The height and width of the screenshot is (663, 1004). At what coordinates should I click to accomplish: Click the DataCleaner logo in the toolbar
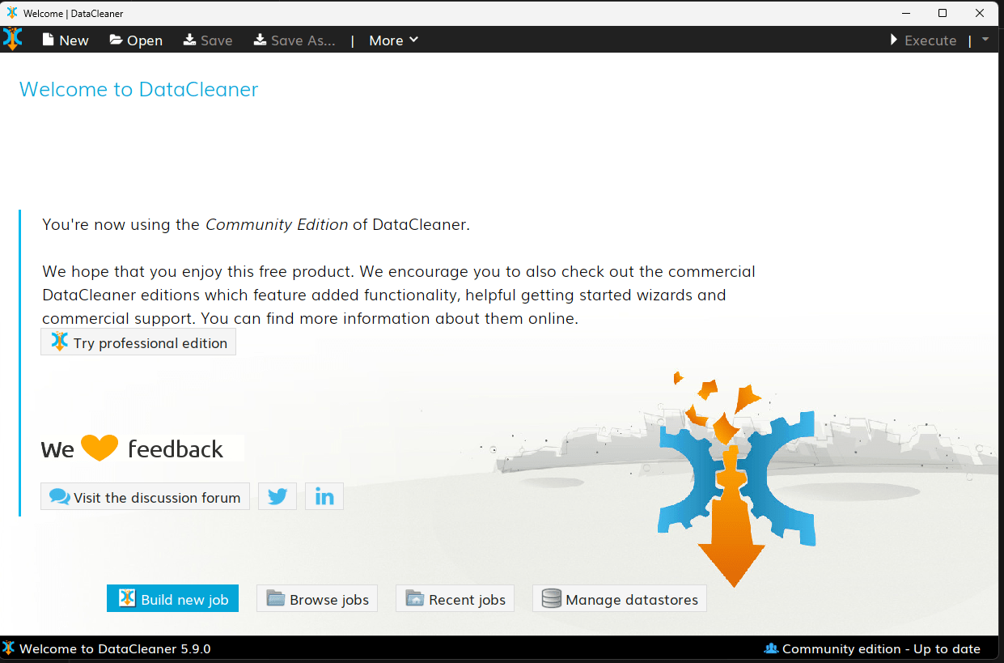point(13,39)
